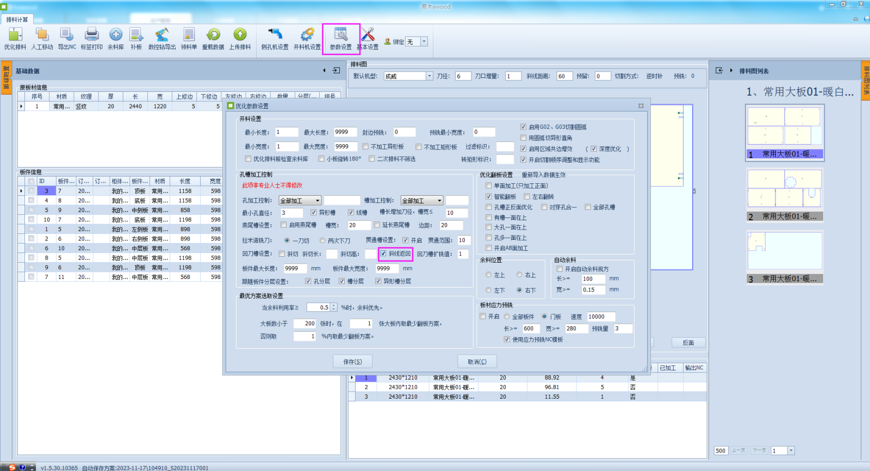Open 开料机设置 gear icon
This screenshot has height=471, width=870.
pos(307,35)
